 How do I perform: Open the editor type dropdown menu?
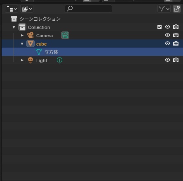click(x=12, y=9)
